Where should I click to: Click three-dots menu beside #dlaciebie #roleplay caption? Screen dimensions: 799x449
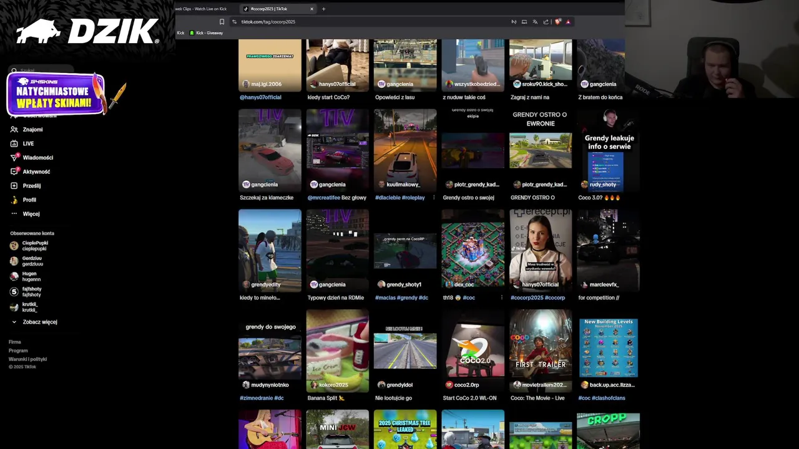click(x=434, y=198)
